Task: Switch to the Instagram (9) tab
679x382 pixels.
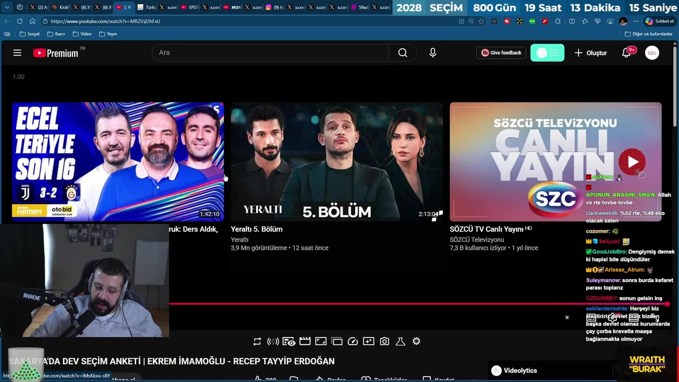Action: tap(274, 7)
